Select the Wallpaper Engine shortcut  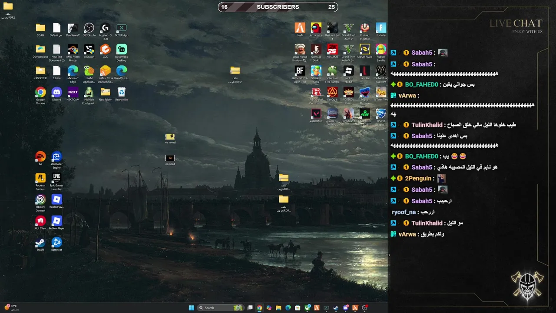click(x=56, y=160)
